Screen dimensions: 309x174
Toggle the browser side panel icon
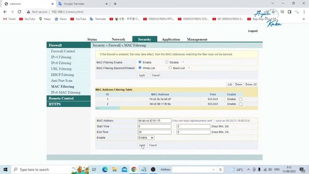[289, 12]
